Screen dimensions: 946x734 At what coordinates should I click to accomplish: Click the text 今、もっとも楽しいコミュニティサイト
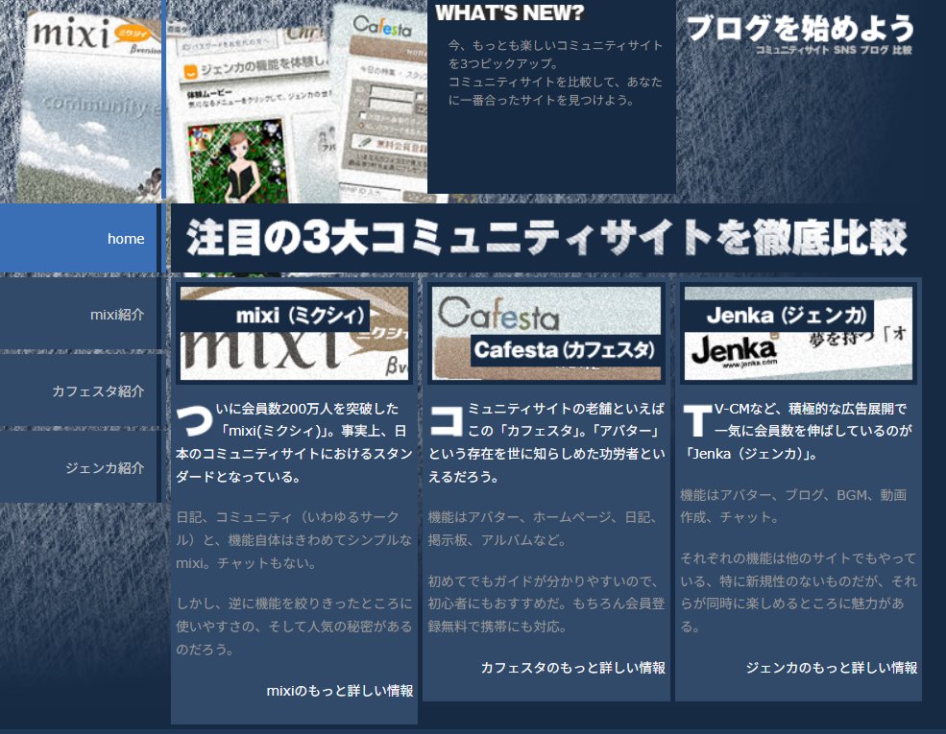pyautogui.click(x=555, y=45)
